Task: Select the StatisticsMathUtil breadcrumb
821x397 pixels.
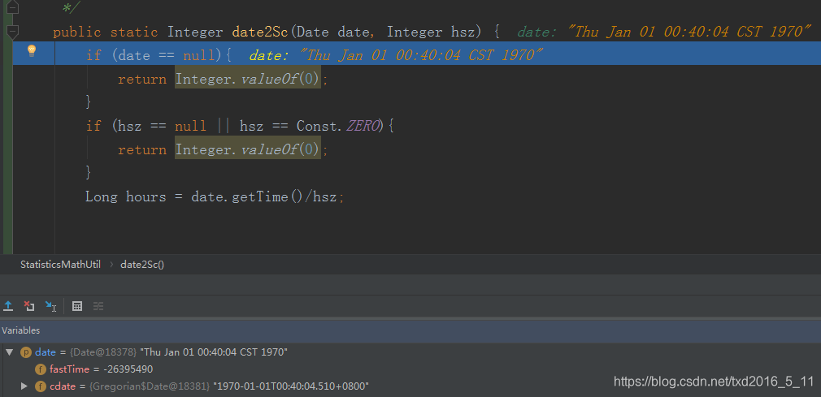Action: 60,264
